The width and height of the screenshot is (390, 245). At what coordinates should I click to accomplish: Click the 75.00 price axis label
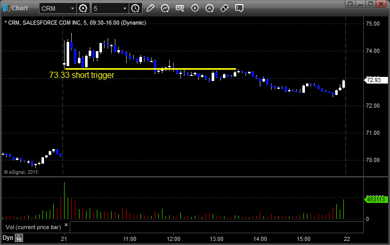[373, 24]
